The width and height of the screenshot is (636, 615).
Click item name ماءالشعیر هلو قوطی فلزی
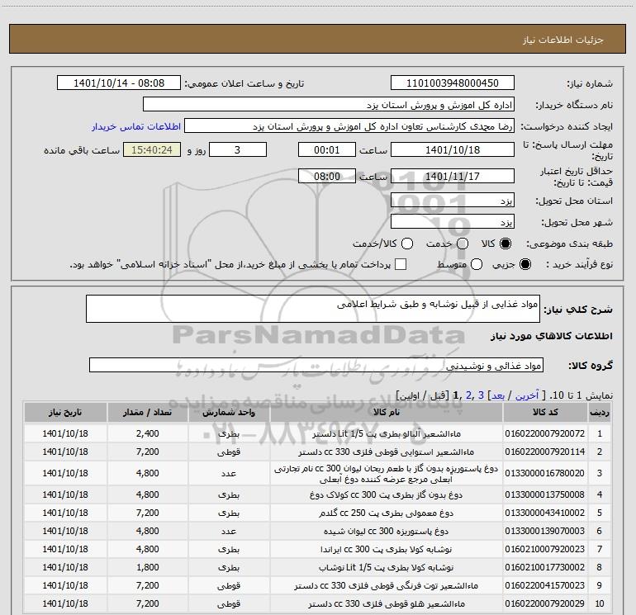[x=387, y=603]
